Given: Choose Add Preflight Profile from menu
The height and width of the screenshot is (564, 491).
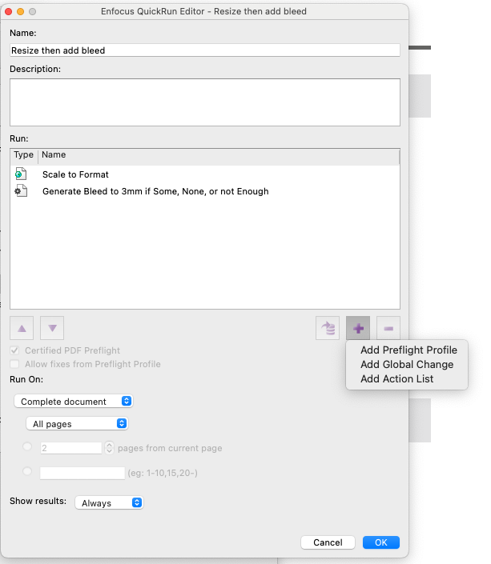Looking at the screenshot, I should [x=408, y=350].
